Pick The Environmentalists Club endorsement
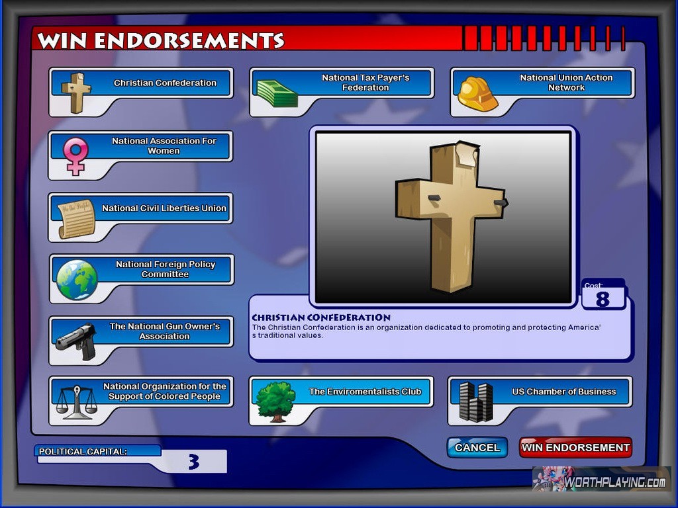678x508 pixels. point(365,392)
